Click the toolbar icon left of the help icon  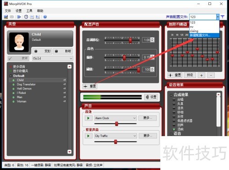point(38,17)
